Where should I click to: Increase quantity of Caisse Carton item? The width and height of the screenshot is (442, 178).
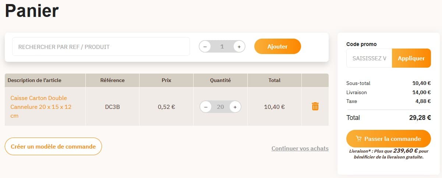[235, 107]
